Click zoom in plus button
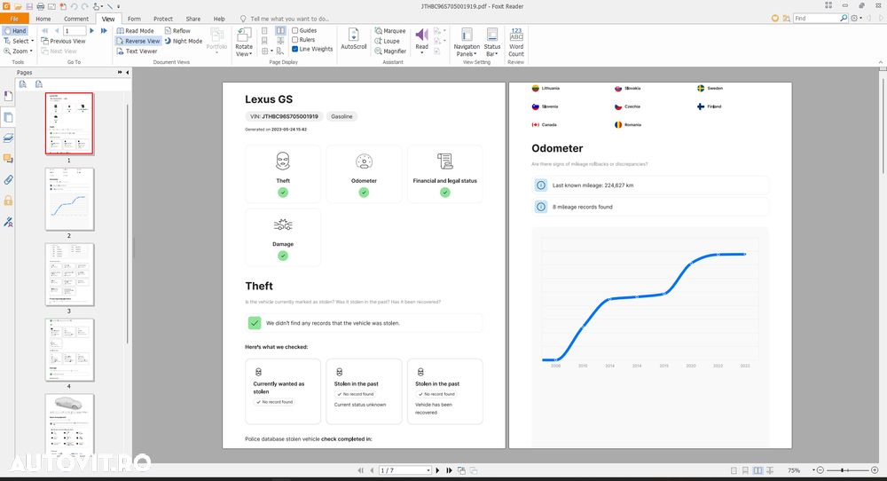This screenshot has width=887, height=481. pyautogui.click(x=875, y=470)
